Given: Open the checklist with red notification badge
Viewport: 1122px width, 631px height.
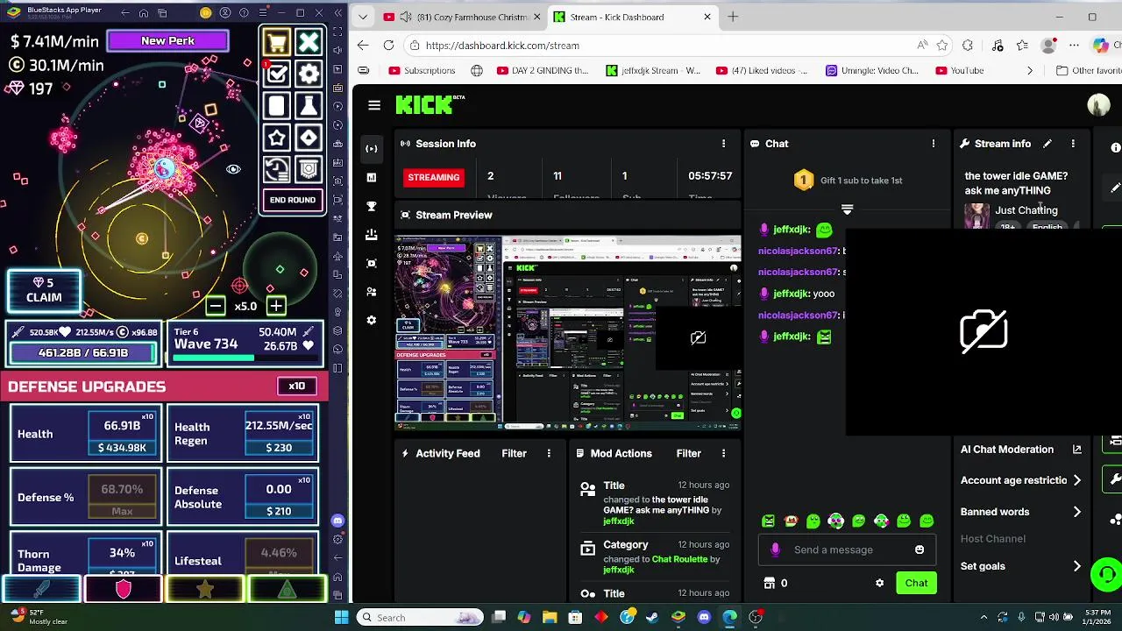Looking at the screenshot, I should (x=277, y=74).
